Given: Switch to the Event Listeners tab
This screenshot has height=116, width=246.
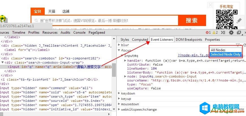Looking at the screenshot, I should (x=162, y=40).
